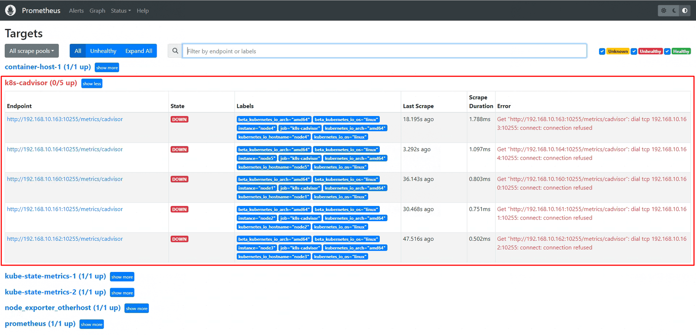Open endpoint 192.168.10.164 cadvisor link

pyautogui.click(x=65, y=149)
